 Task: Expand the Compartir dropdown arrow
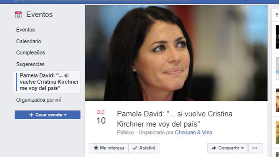pyautogui.click(x=242, y=148)
